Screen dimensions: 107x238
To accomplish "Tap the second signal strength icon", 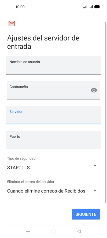I will pos(91,7).
